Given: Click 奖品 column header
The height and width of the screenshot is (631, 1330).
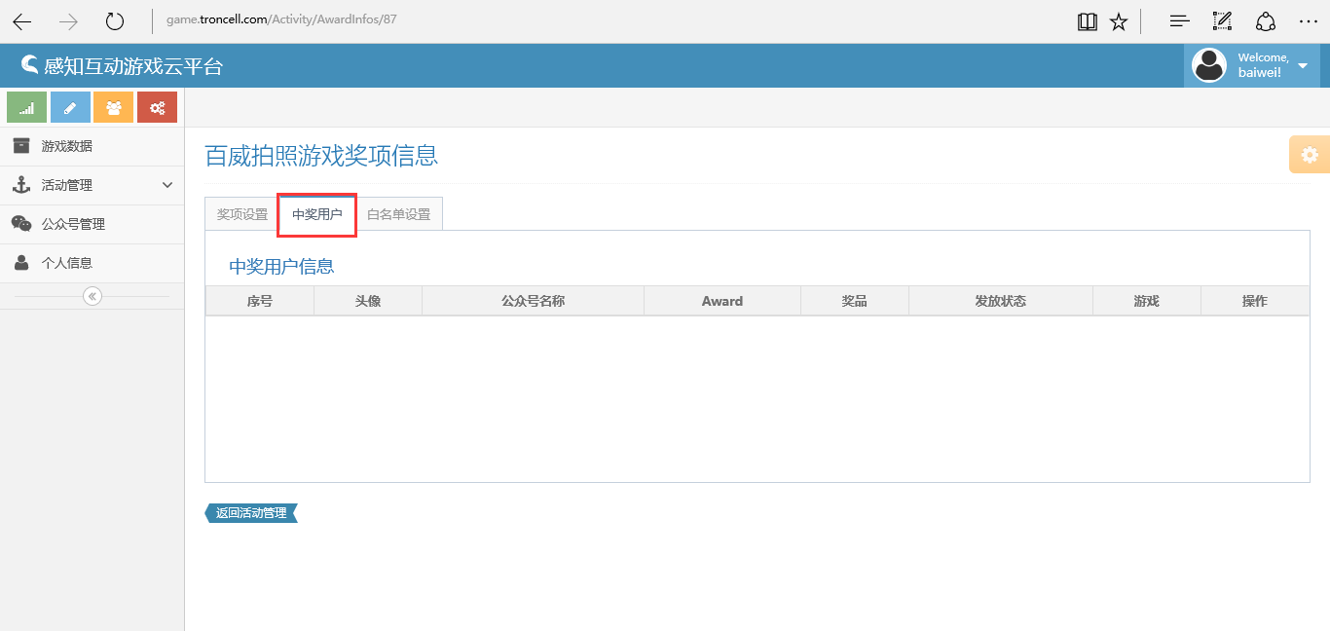Looking at the screenshot, I should click(855, 301).
